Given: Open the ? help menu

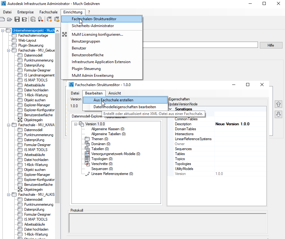Looking at the screenshot, I should (x=89, y=12).
